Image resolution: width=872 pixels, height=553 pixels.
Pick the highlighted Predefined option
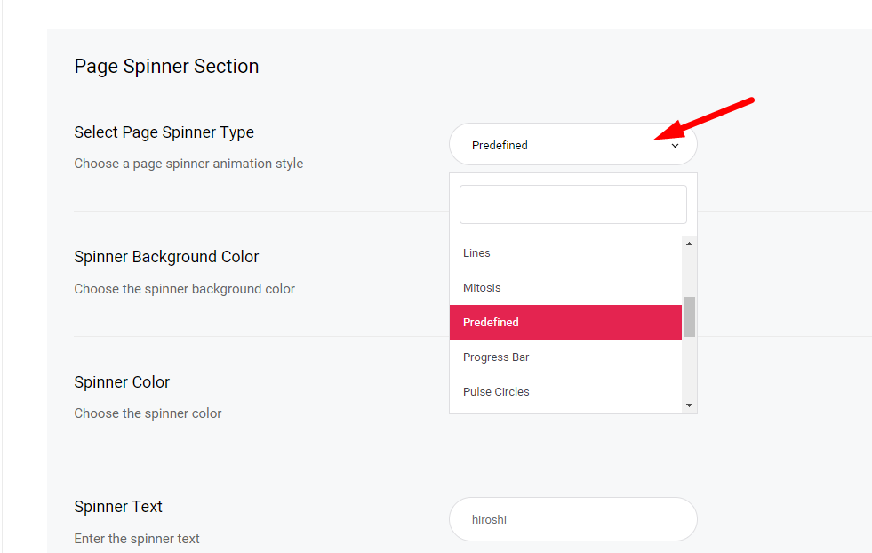pos(565,322)
